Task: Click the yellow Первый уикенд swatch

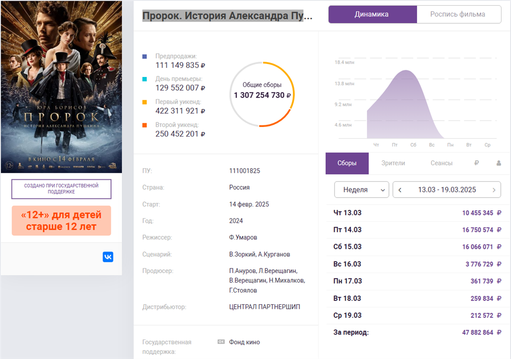Action: [145, 102]
